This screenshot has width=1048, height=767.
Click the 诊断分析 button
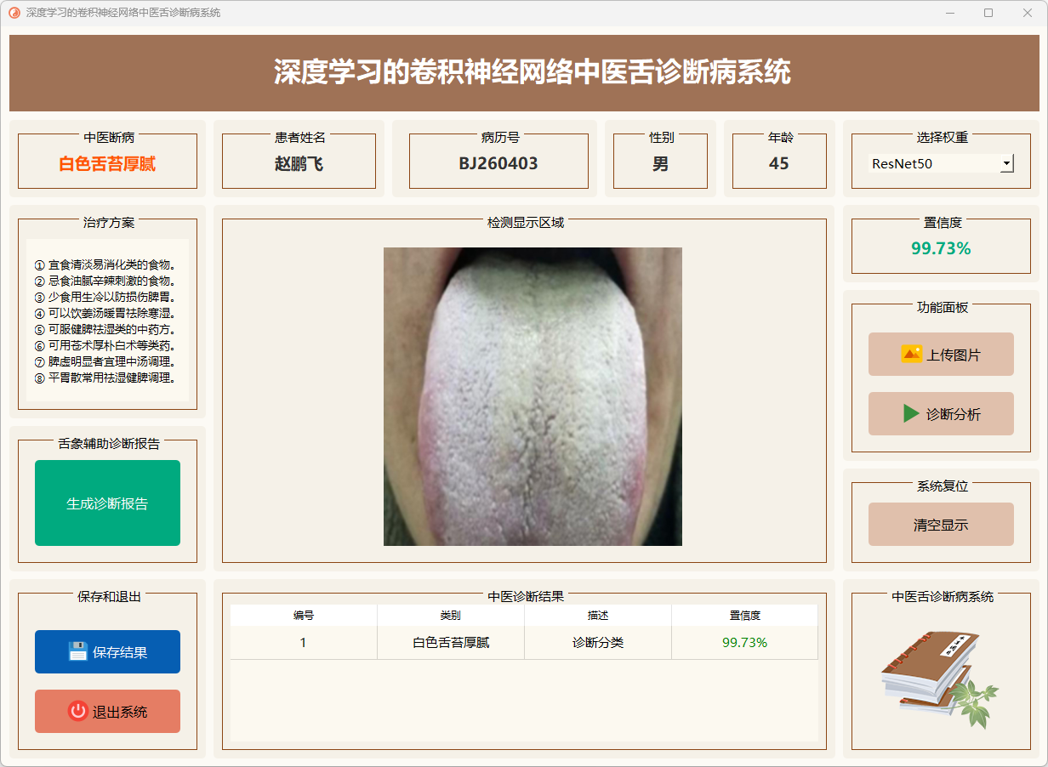tap(941, 414)
